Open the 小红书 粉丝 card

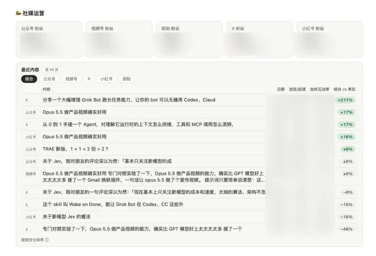330,40
